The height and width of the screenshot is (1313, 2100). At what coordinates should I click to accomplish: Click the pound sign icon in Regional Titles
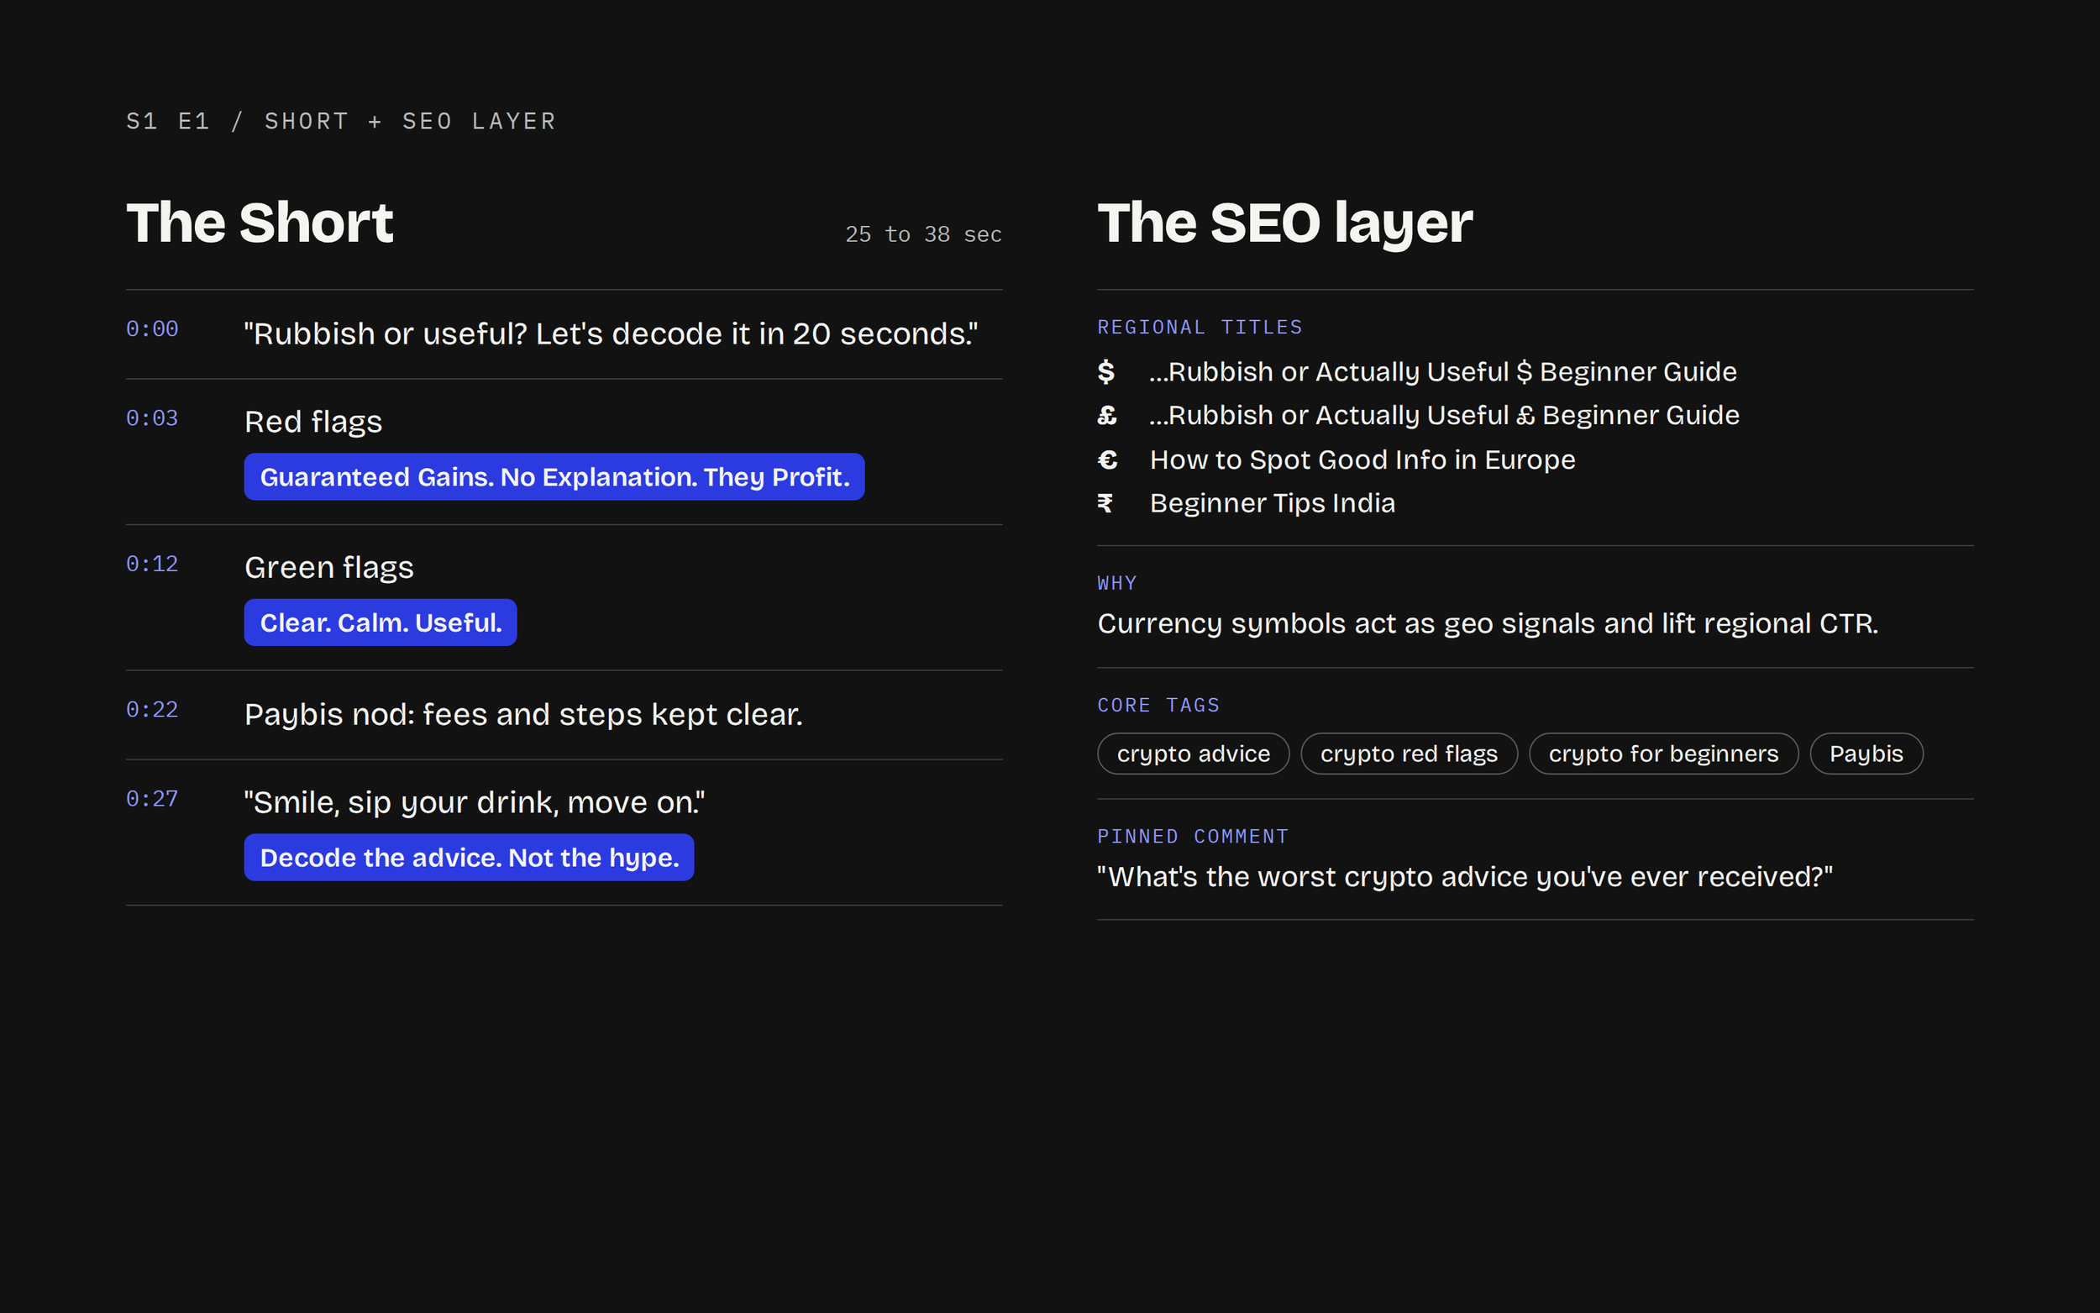(1107, 415)
